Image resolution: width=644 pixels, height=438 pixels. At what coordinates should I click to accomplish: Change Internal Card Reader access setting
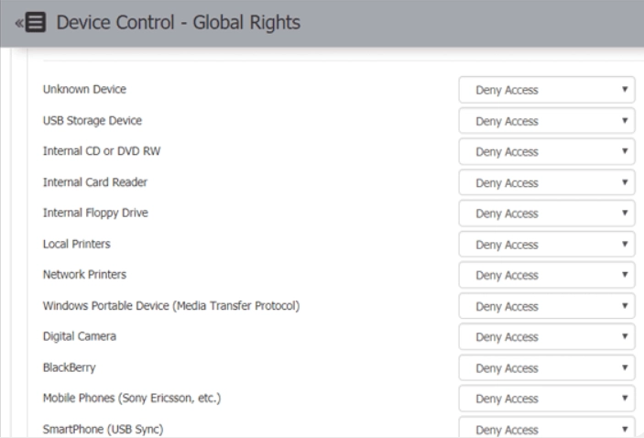click(547, 182)
